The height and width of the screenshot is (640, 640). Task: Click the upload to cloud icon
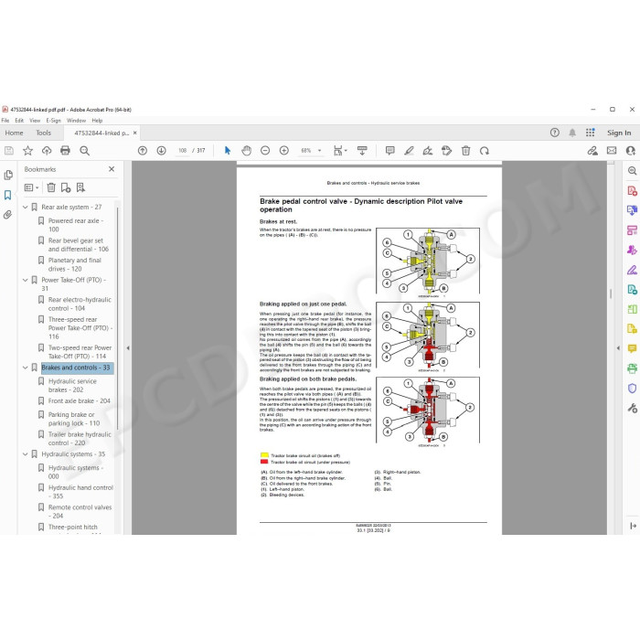point(47,151)
